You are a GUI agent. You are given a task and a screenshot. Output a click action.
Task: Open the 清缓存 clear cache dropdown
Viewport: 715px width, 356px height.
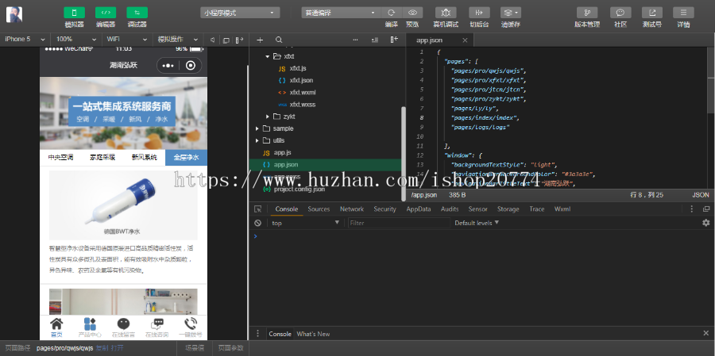coord(511,13)
